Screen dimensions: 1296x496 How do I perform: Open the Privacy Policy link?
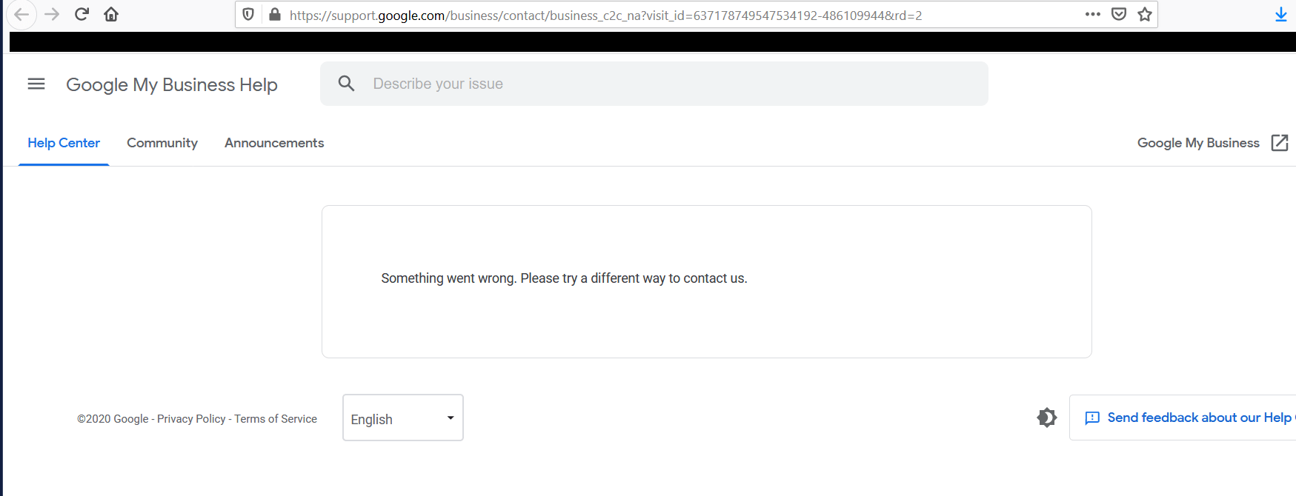[x=191, y=419]
